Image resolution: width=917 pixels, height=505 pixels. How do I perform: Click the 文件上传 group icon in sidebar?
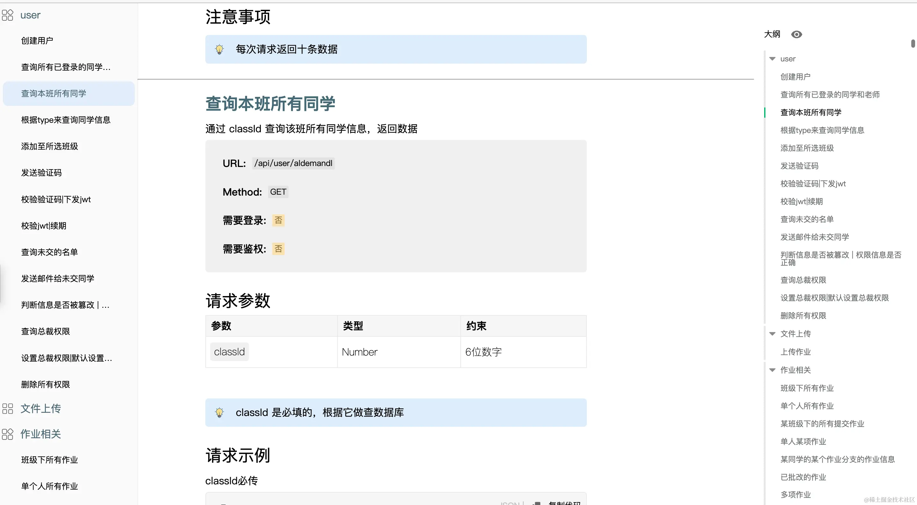[x=7, y=408]
